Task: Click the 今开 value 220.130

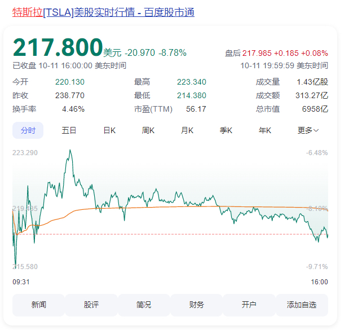Action: click(70, 82)
